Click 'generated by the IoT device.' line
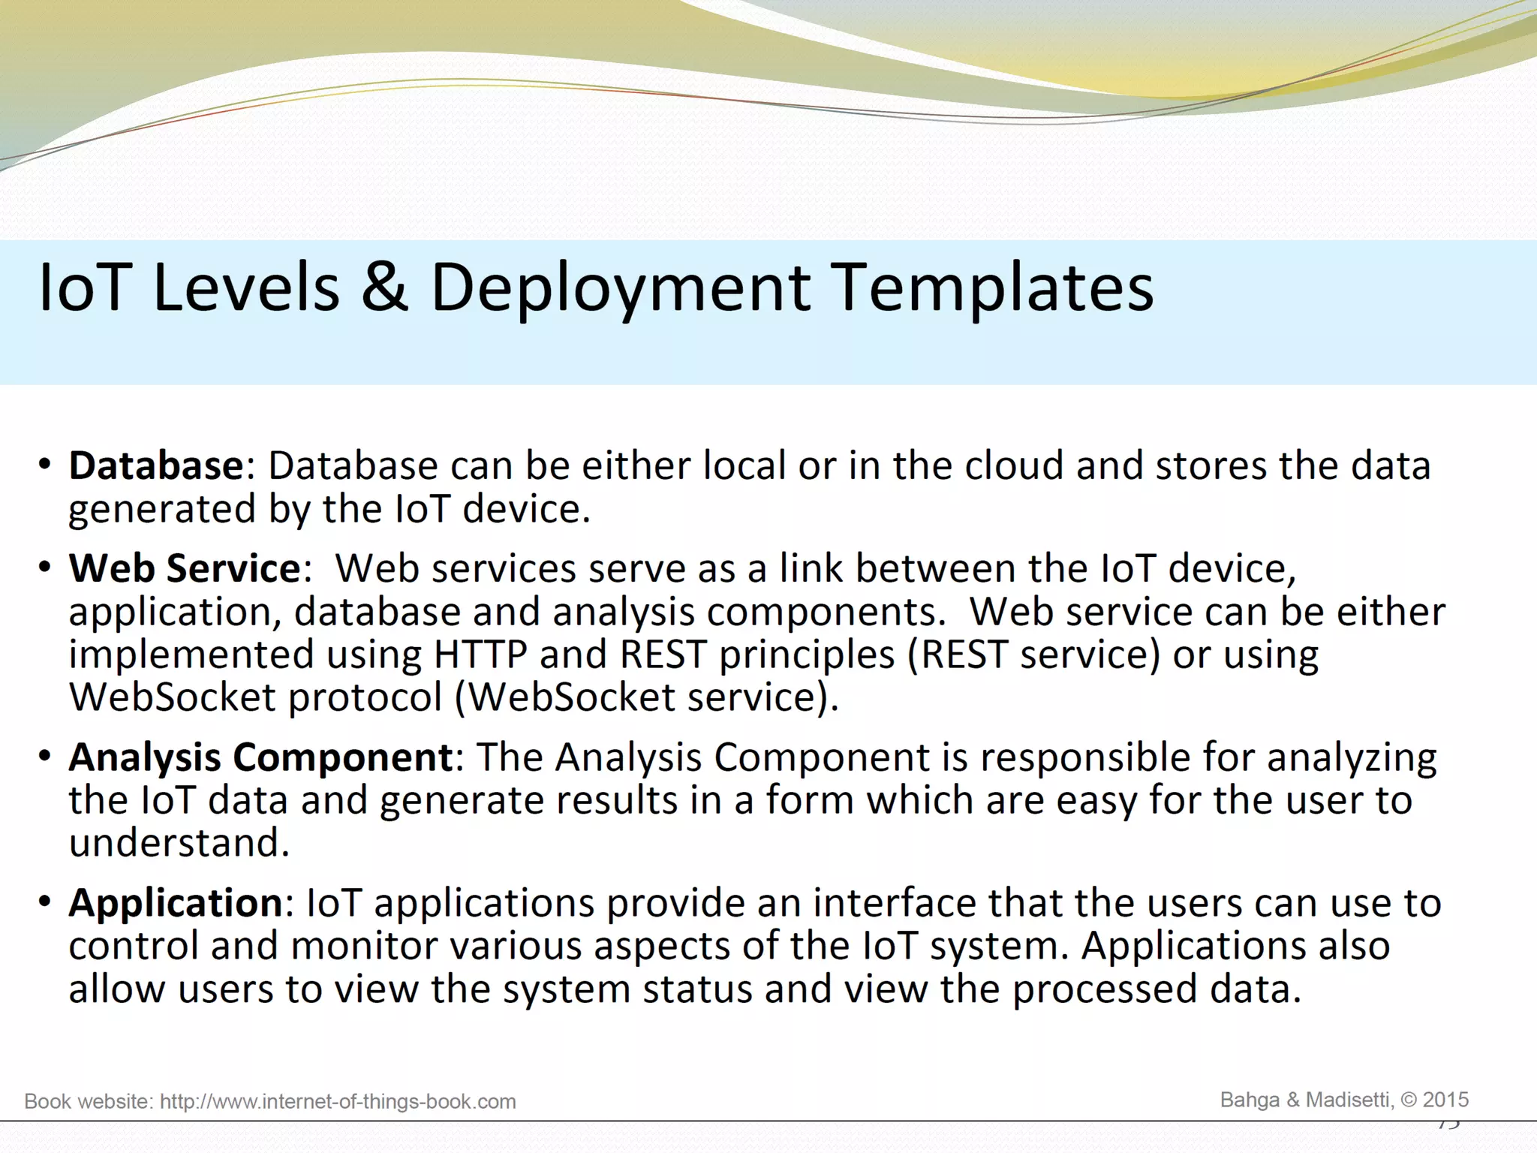The width and height of the screenshot is (1537, 1153). coord(329,509)
